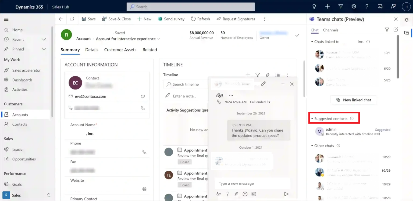Open timeline more options ellipsis
413x201 pixels.
(287, 75)
